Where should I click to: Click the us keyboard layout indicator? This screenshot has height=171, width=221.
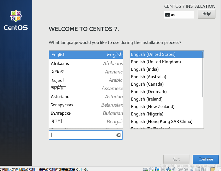coord(179,15)
